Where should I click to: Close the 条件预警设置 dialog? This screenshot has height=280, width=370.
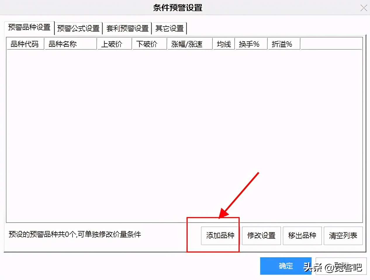tap(364, 8)
